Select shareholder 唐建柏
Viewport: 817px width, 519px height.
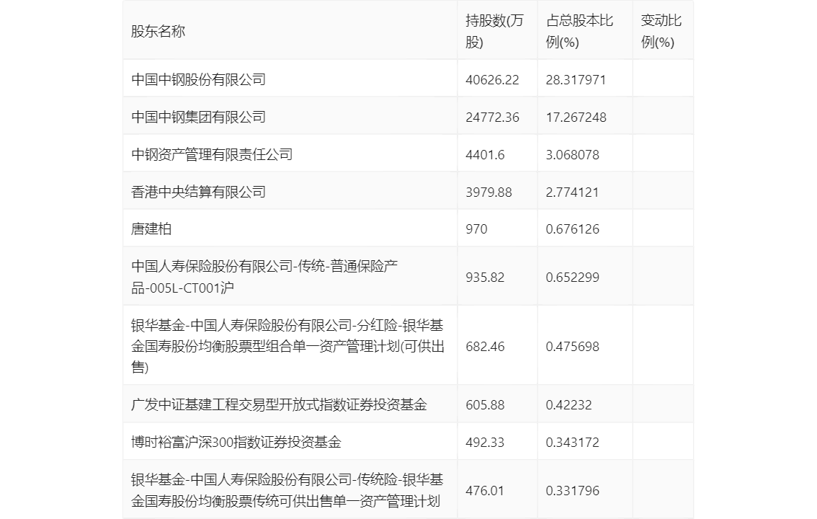click(x=151, y=229)
